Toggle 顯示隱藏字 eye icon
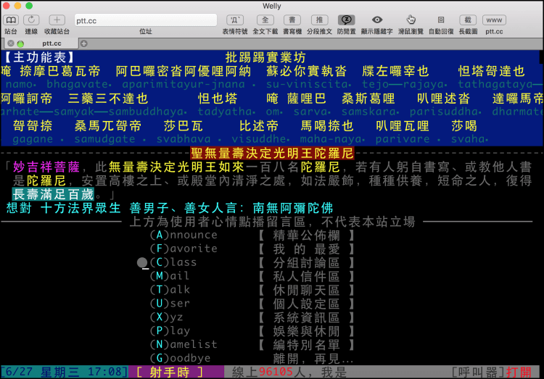This screenshot has height=379, width=544. point(376,20)
